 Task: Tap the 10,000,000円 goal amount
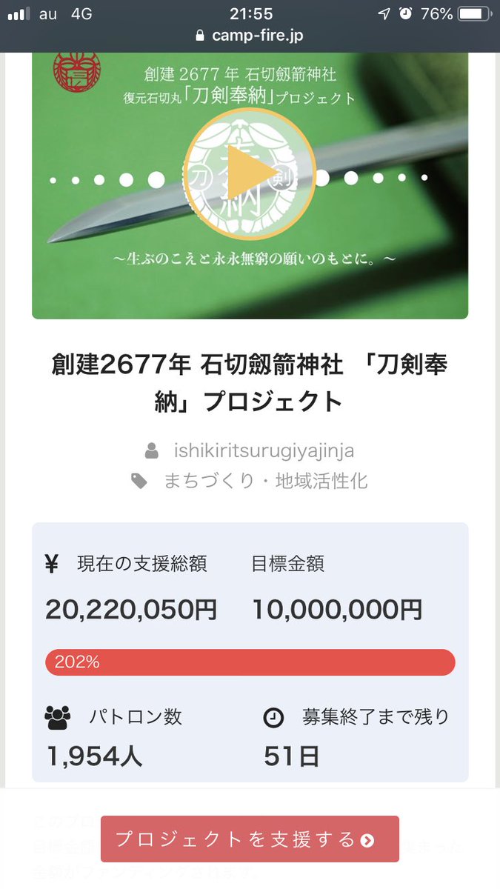tap(337, 610)
